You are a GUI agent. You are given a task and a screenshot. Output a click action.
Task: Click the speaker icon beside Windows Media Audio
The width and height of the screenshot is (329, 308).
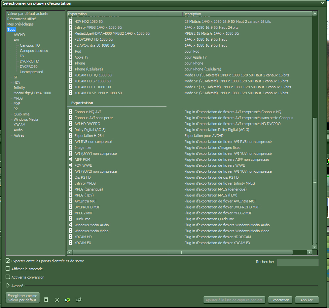tap(71, 225)
